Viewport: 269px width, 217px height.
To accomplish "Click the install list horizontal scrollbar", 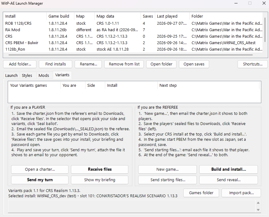I will pos(130,55).
